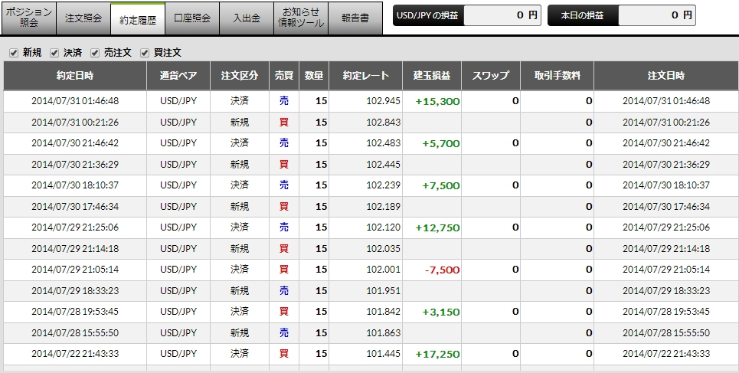This screenshot has width=739, height=373.
Task: Click the USD/JPYの損益 value field
Action: pos(502,15)
